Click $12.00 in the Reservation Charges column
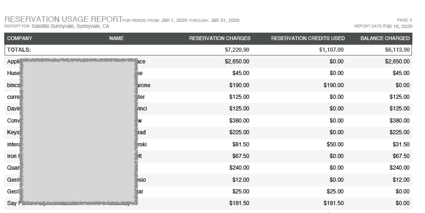Screen dimensions: 425x213 click(240, 179)
